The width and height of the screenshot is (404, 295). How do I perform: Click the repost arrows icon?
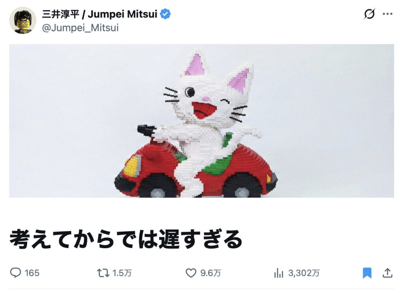pos(103,273)
